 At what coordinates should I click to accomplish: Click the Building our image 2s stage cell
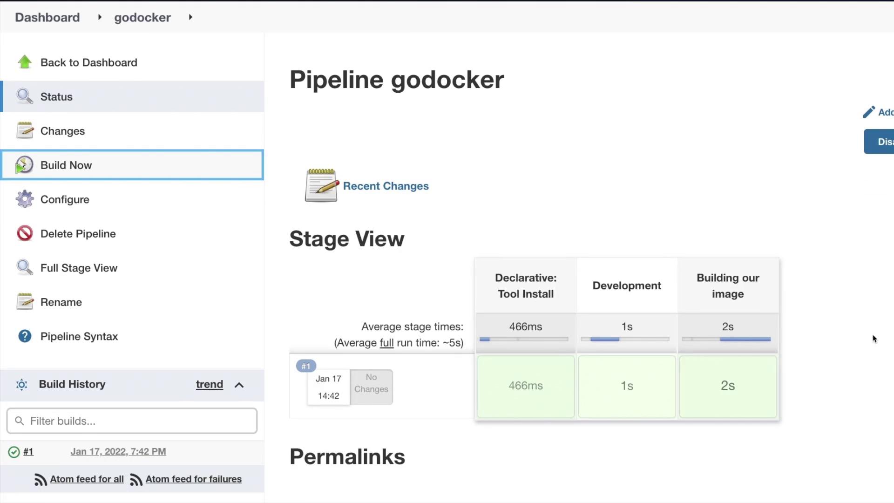click(x=728, y=386)
